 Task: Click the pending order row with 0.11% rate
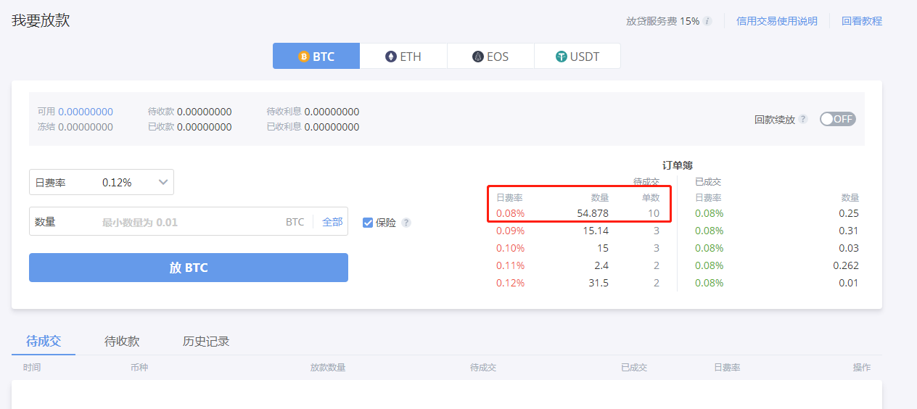tap(578, 265)
